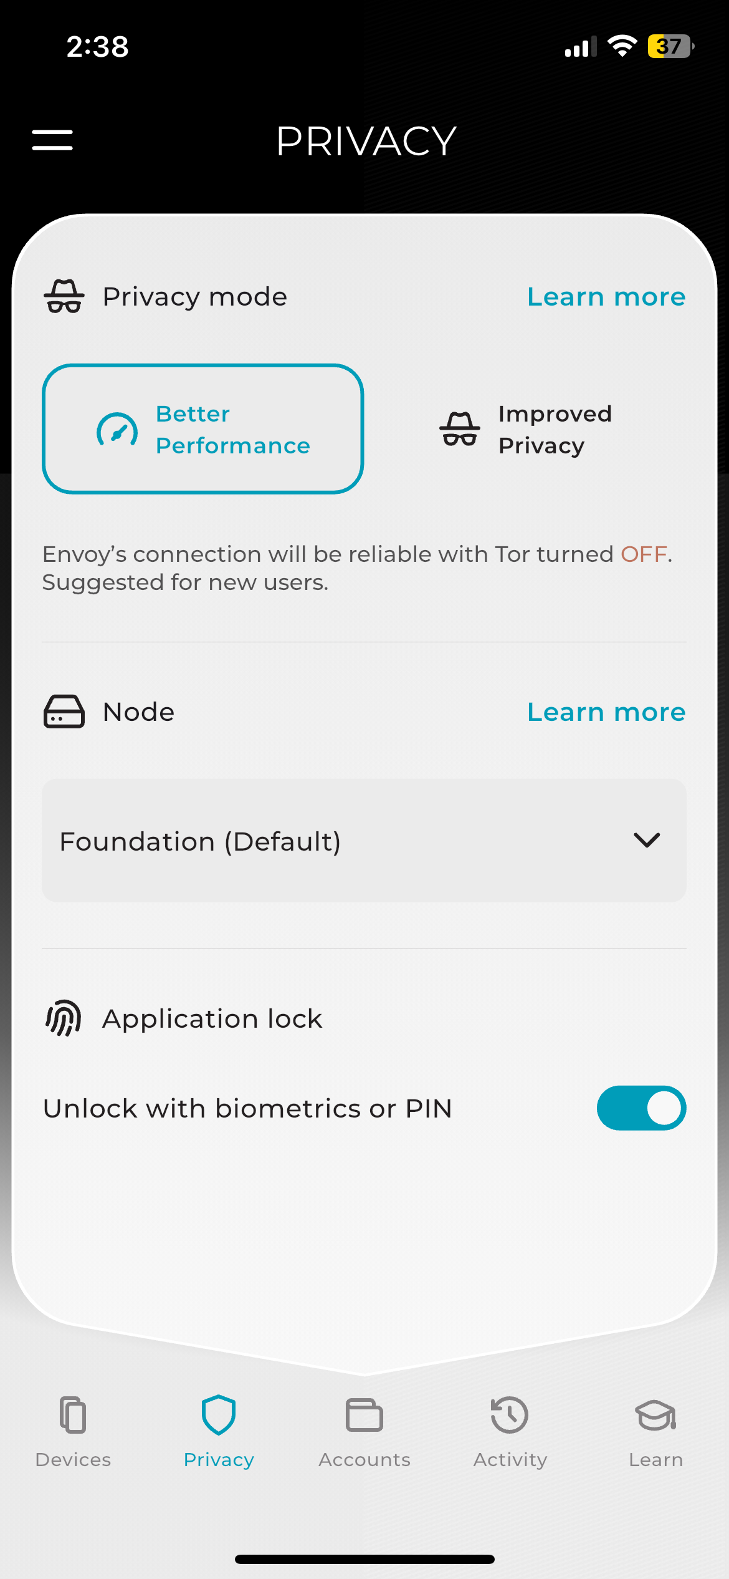Tap the Application lock fingerprint icon
Screen dimensions: 729x1579
(x=64, y=1018)
